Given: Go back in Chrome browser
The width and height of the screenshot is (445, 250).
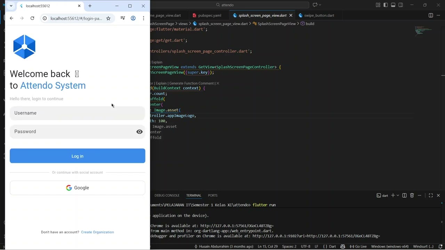Looking at the screenshot, I should (11, 18).
